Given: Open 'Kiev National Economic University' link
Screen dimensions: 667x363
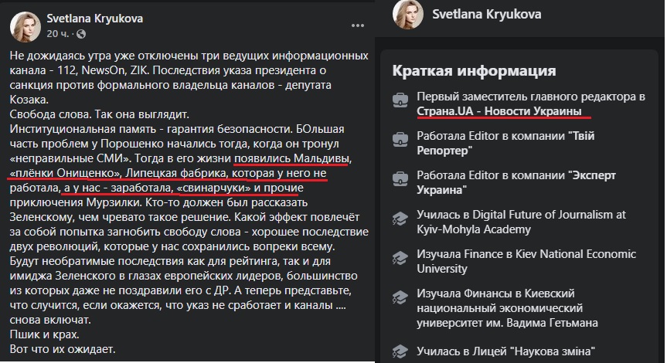Looking at the screenshot, I should (x=526, y=261).
